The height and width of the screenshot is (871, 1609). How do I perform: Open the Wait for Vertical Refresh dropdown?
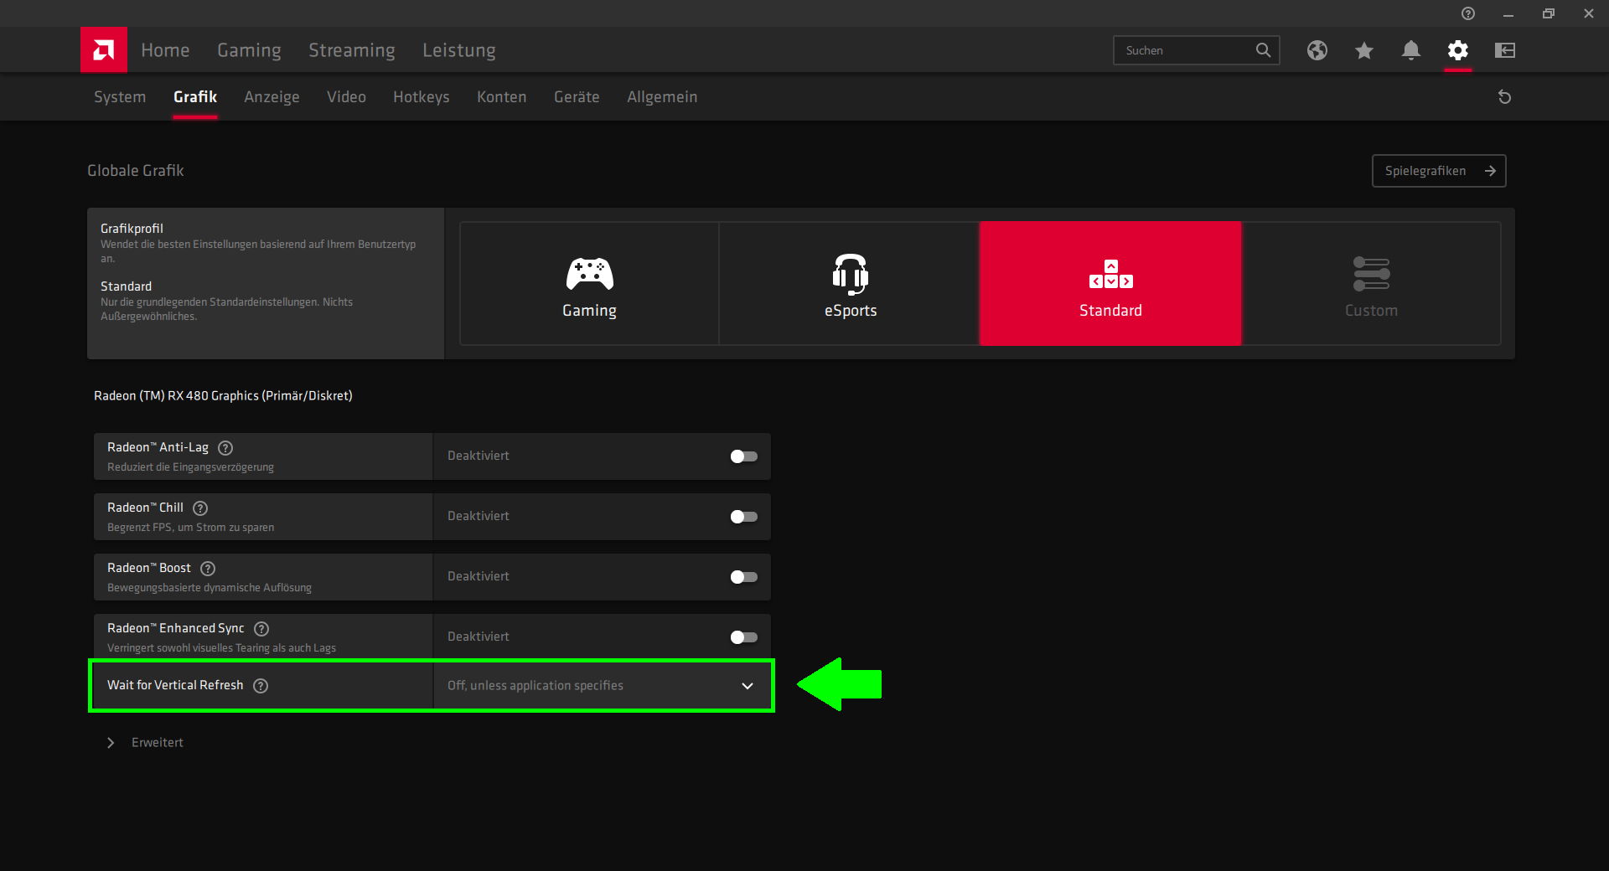(x=602, y=686)
